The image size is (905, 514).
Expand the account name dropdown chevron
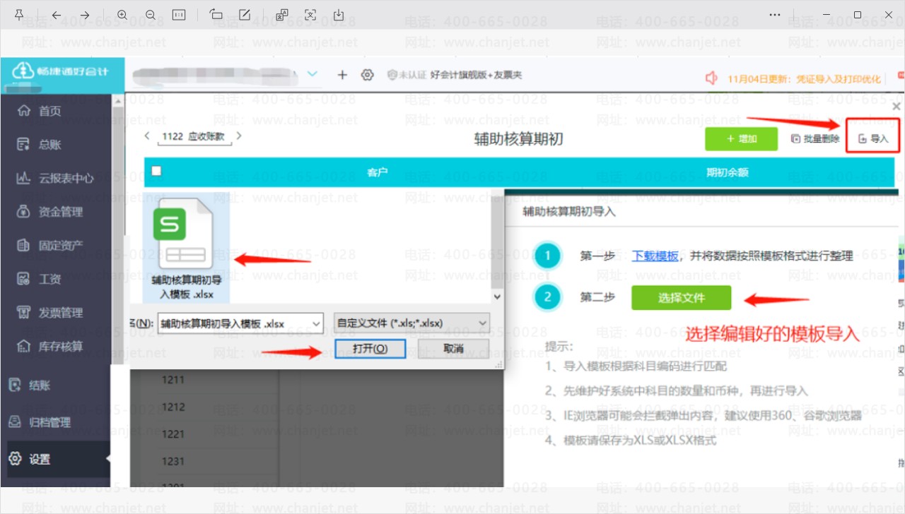[313, 73]
